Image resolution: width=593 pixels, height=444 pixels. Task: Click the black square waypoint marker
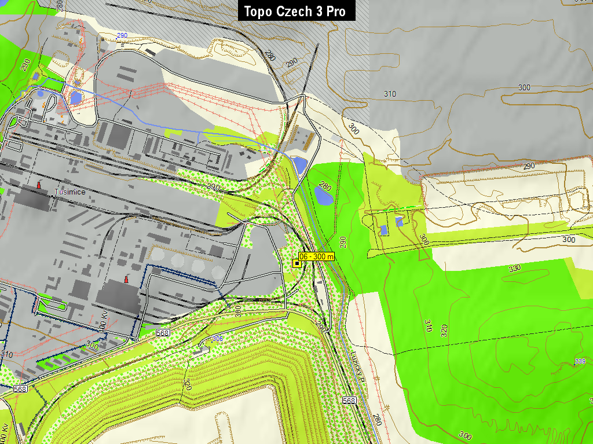pyautogui.click(x=297, y=263)
